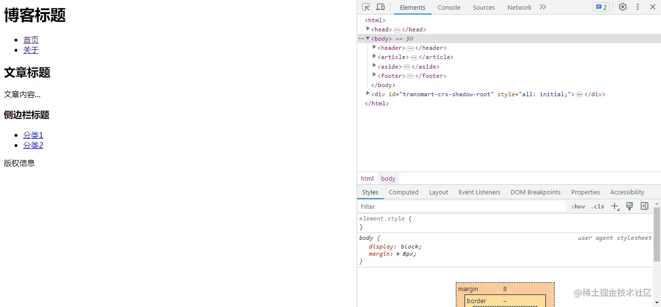Expand the article element node

(374, 57)
